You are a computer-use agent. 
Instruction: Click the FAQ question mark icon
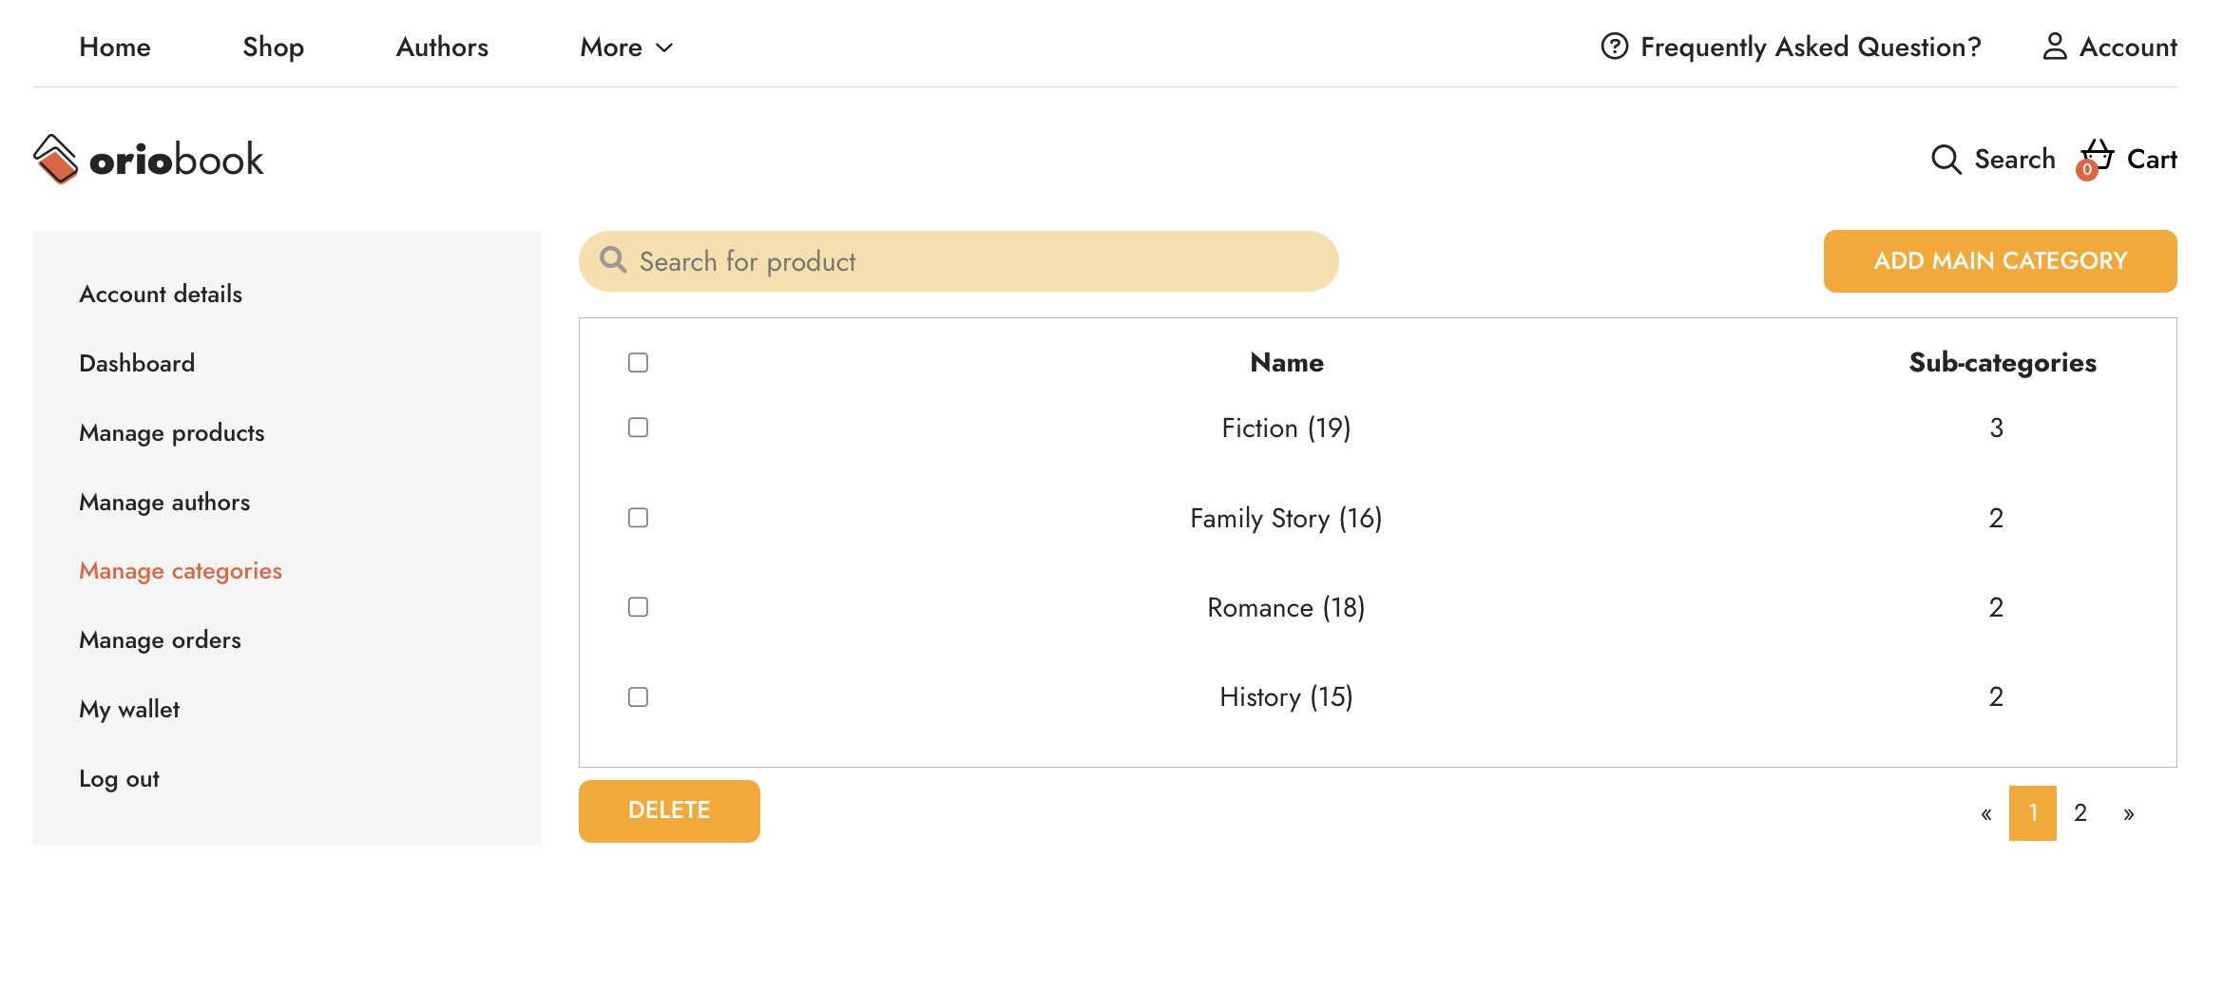(1614, 47)
